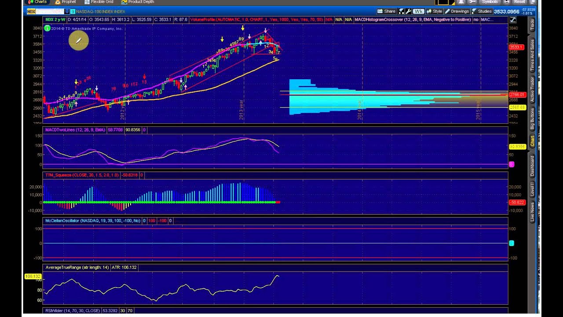The height and width of the screenshot is (317, 563).
Task: Open chart settings wrench icon
Action: pyautogui.click(x=408, y=11)
